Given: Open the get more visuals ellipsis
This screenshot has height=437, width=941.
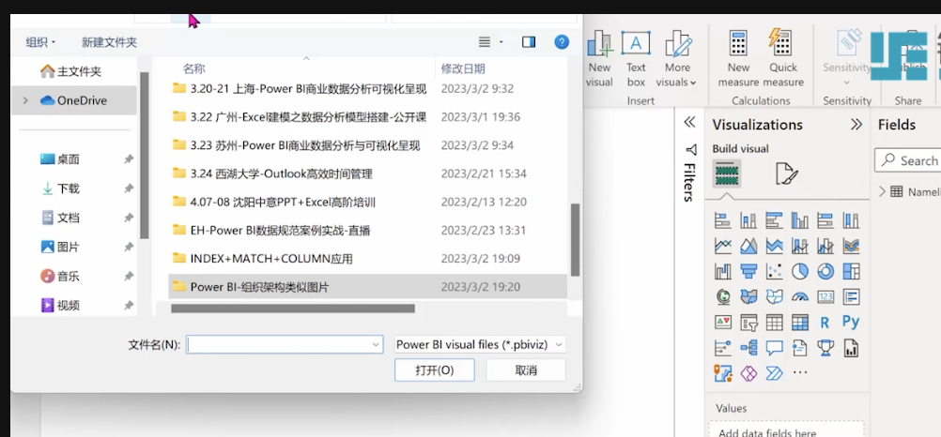Looking at the screenshot, I should (800, 373).
